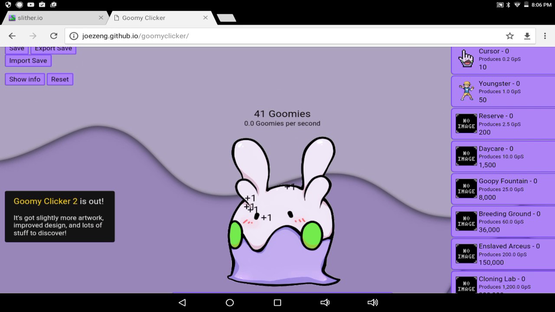Click the '0.0 Goomies per second' text
Screen dimensions: 555x312
282,123
